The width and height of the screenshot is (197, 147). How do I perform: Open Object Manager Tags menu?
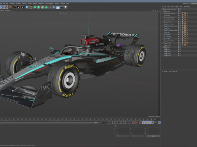181,7
